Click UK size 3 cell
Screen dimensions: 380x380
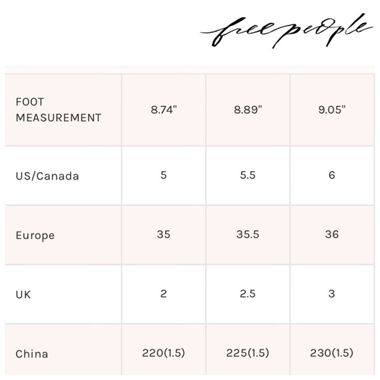pos(332,294)
